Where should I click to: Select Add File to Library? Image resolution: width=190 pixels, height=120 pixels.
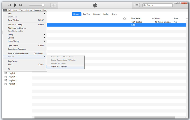click(25, 25)
